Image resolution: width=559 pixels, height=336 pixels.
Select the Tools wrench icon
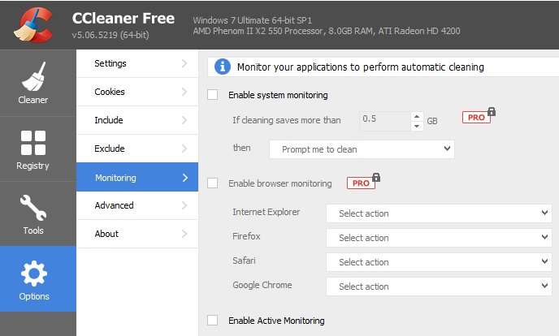pos(33,208)
